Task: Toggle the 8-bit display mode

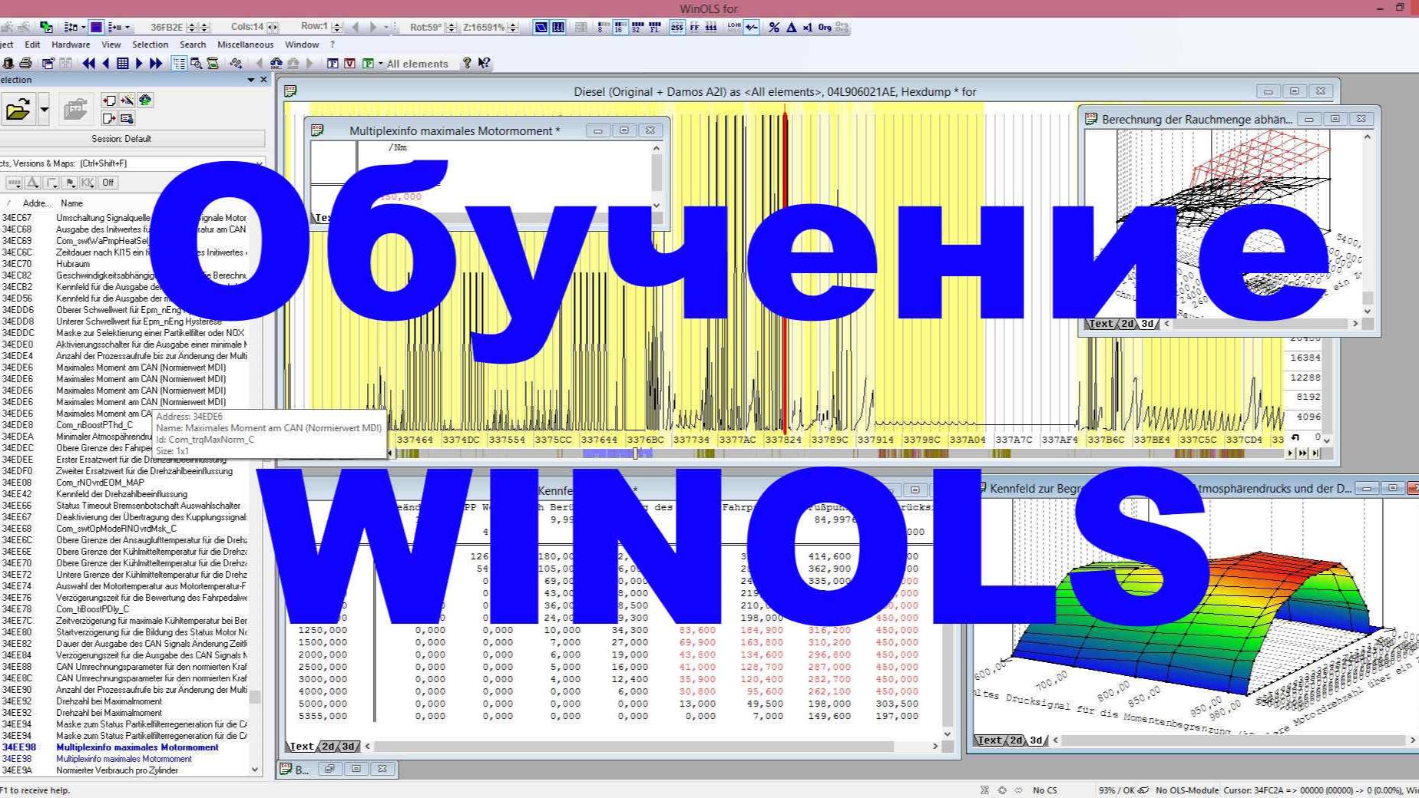Action: [x=602, y=27]
